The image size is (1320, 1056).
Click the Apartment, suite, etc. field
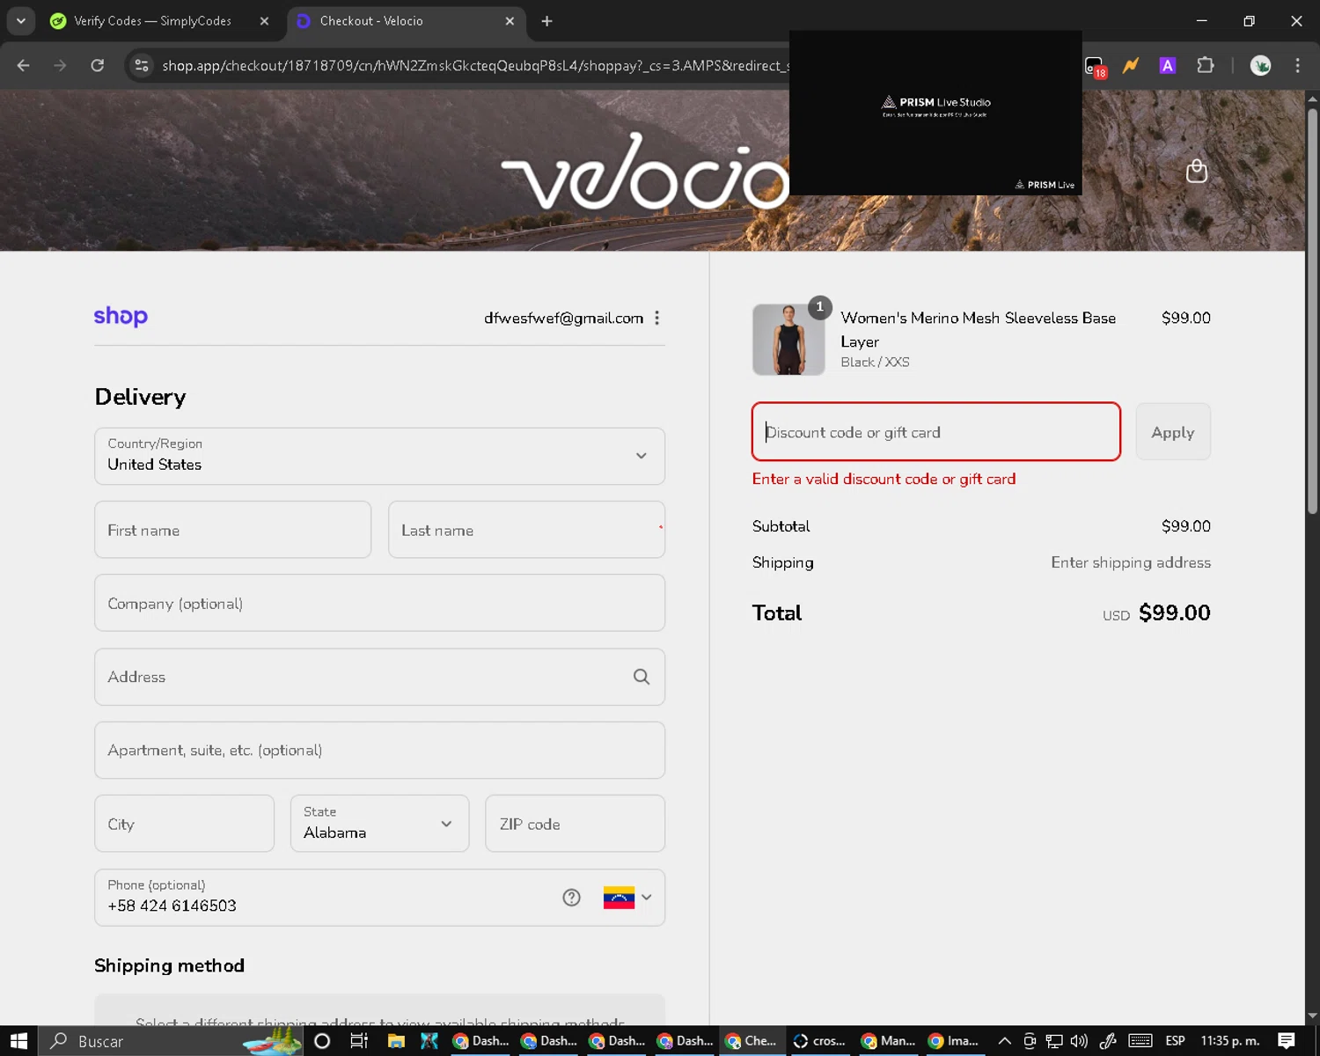tap(379, 750)
